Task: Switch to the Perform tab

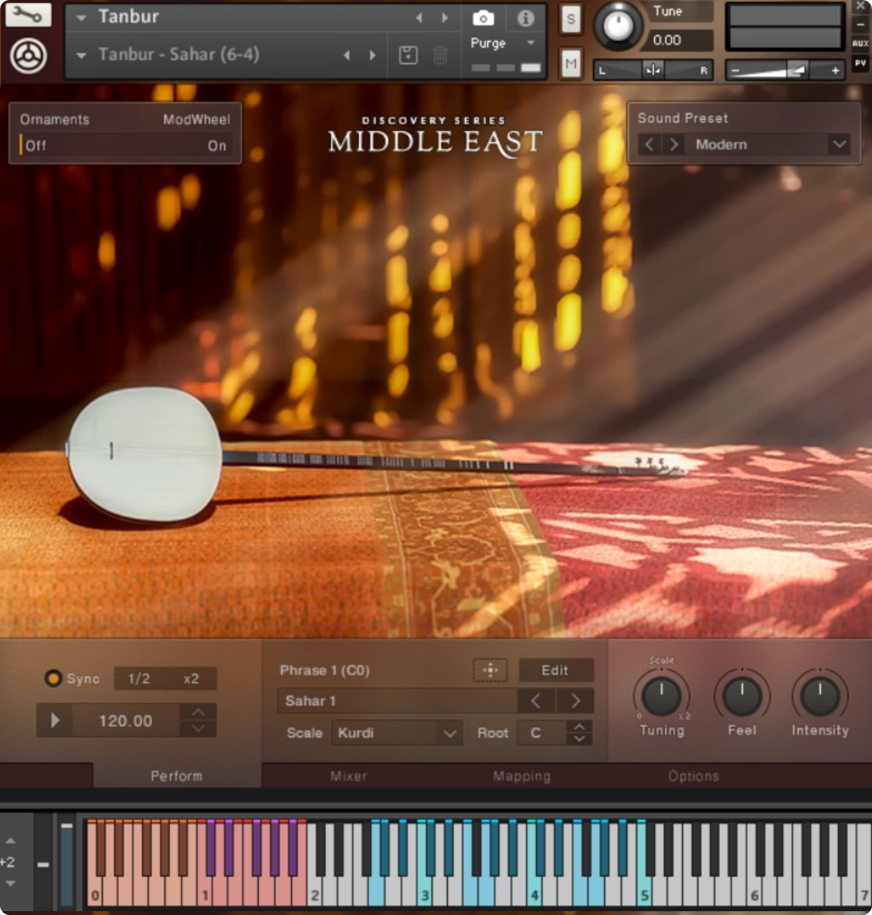Action: click(x=177, y=775)
